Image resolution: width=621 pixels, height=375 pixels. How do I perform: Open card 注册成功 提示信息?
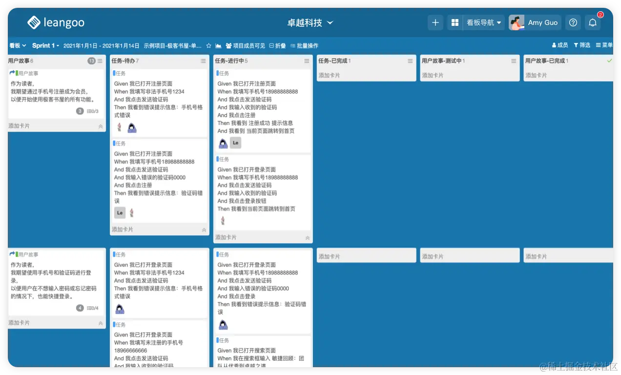click(263, 110)
